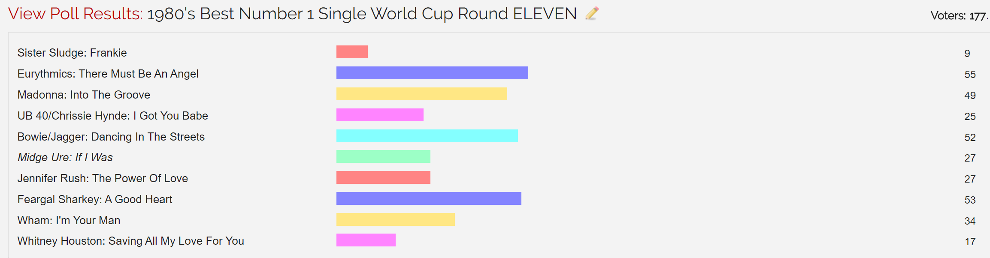Click the Wham yellow result bar
This screenshot has height=258, width=990.
(396, 219)
